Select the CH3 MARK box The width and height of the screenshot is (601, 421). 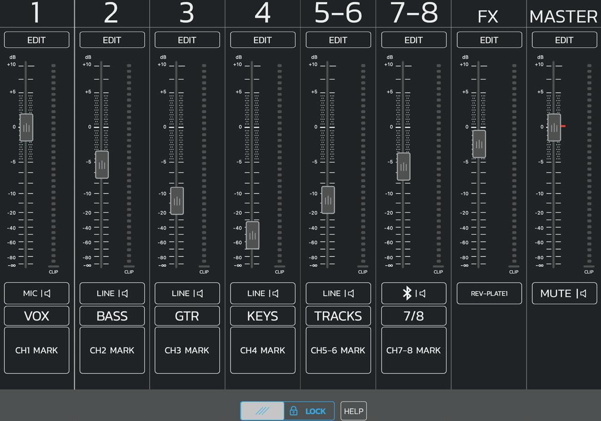point(187,350)
